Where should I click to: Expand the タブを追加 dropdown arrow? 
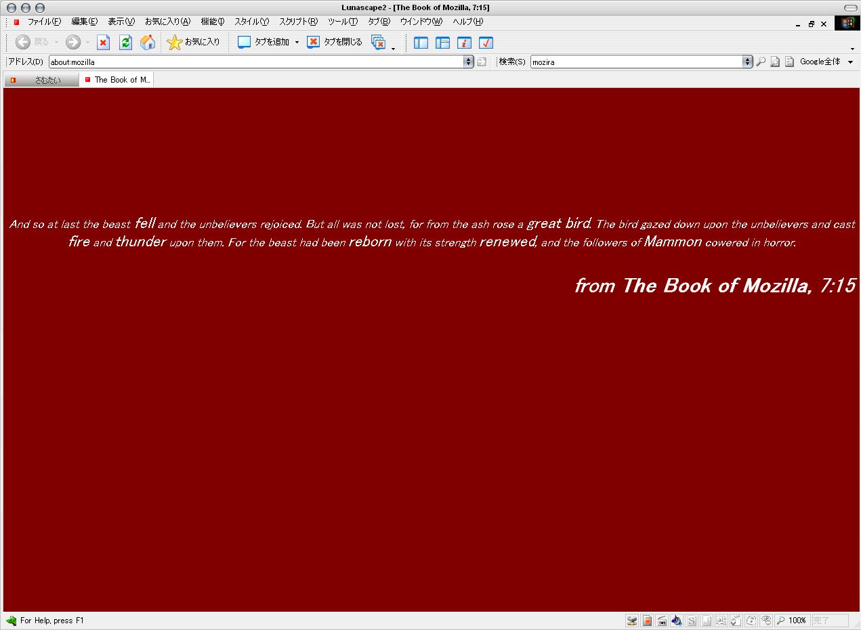point(297,43)
